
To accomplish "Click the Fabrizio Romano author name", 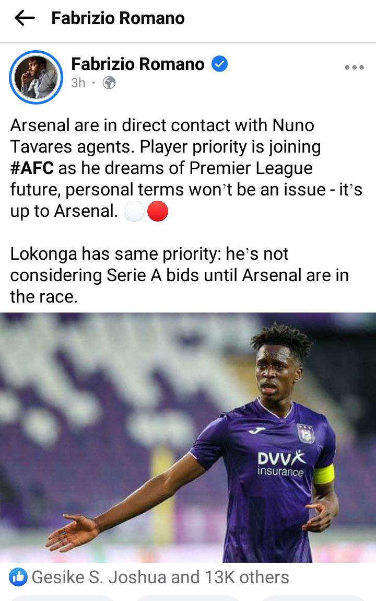I will point(138,64).
